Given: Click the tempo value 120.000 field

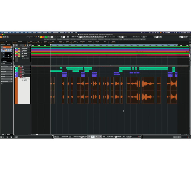Looking at the screenshot, I should click(x=119, y=137).
